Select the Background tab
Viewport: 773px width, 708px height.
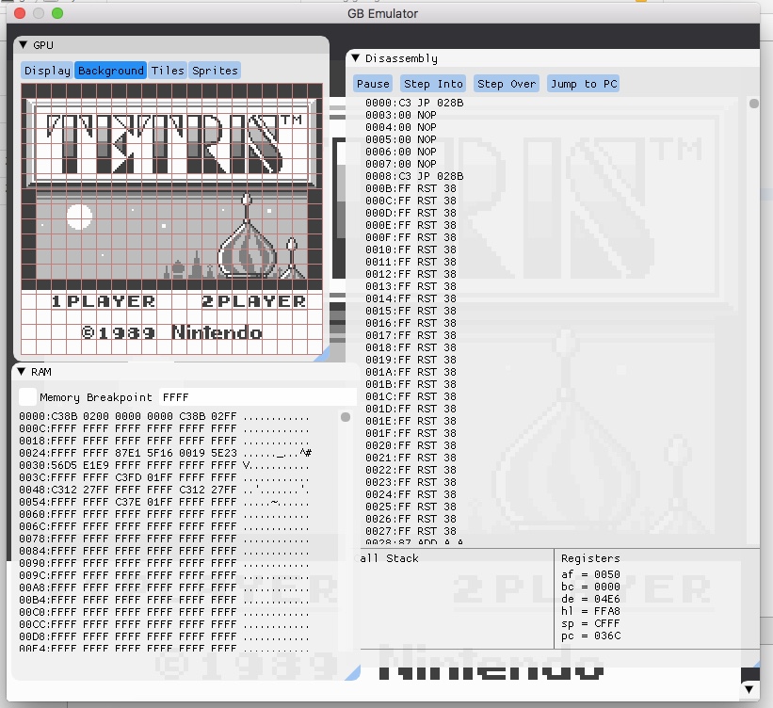[x=111, y=71]
